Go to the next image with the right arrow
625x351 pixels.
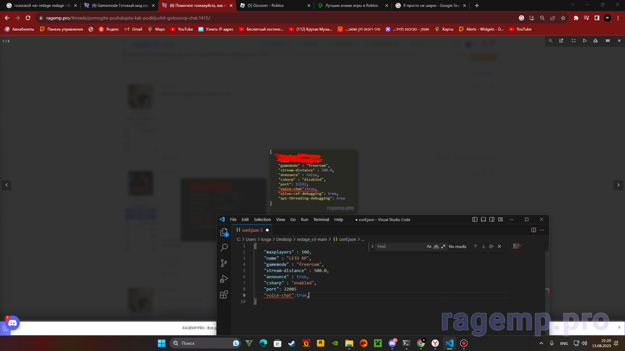pyautogui.click(x=618, y=185)
